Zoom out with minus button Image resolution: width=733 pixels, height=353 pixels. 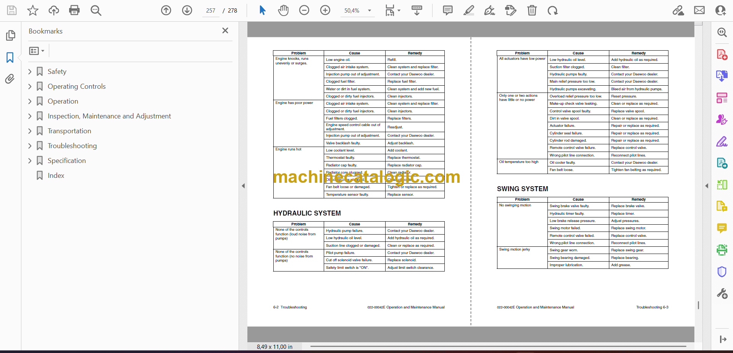304,10
